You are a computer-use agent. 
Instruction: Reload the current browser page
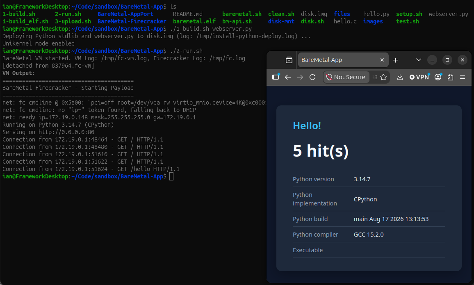[312, 77]
